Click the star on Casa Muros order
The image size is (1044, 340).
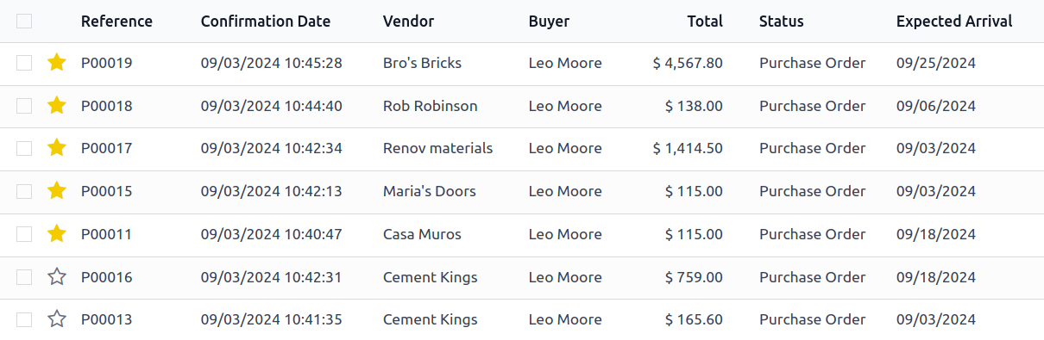pos(57,234)
